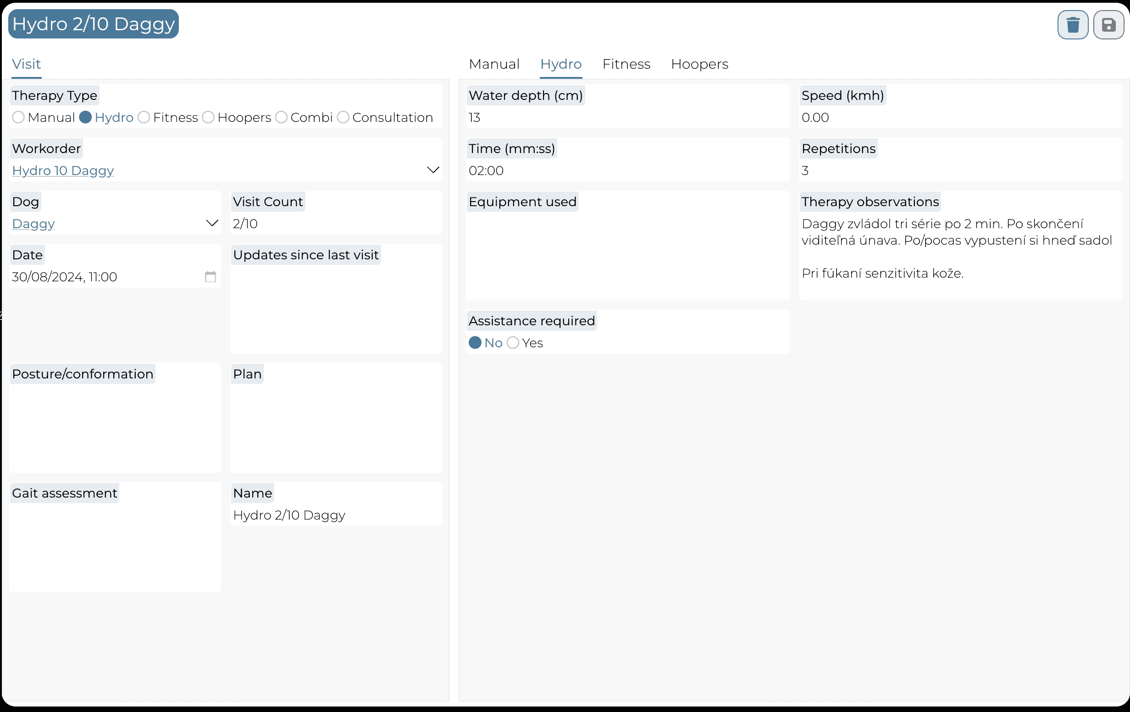Click the Workorder label
The image size is (1130, 712).
[x=46, y=148]
